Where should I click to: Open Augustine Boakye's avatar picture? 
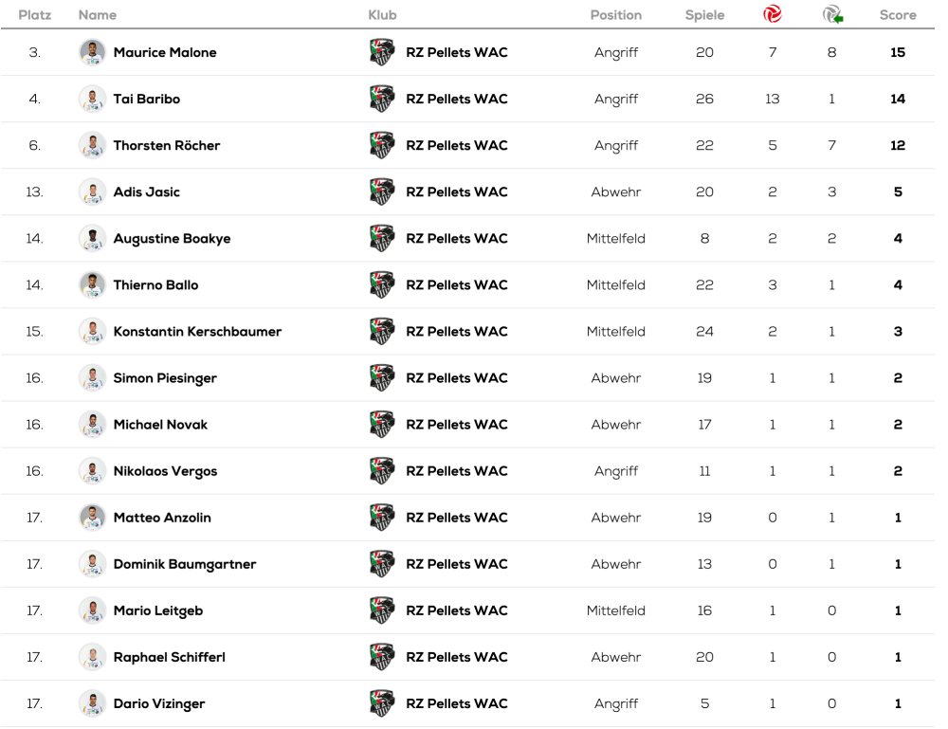92,238
